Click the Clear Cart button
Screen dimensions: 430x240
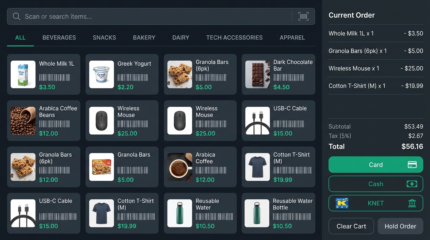351,226
